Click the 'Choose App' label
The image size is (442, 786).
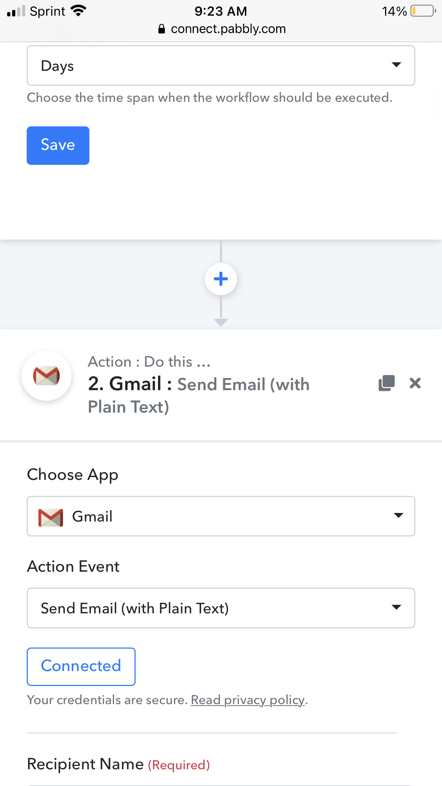pos(73,475)
